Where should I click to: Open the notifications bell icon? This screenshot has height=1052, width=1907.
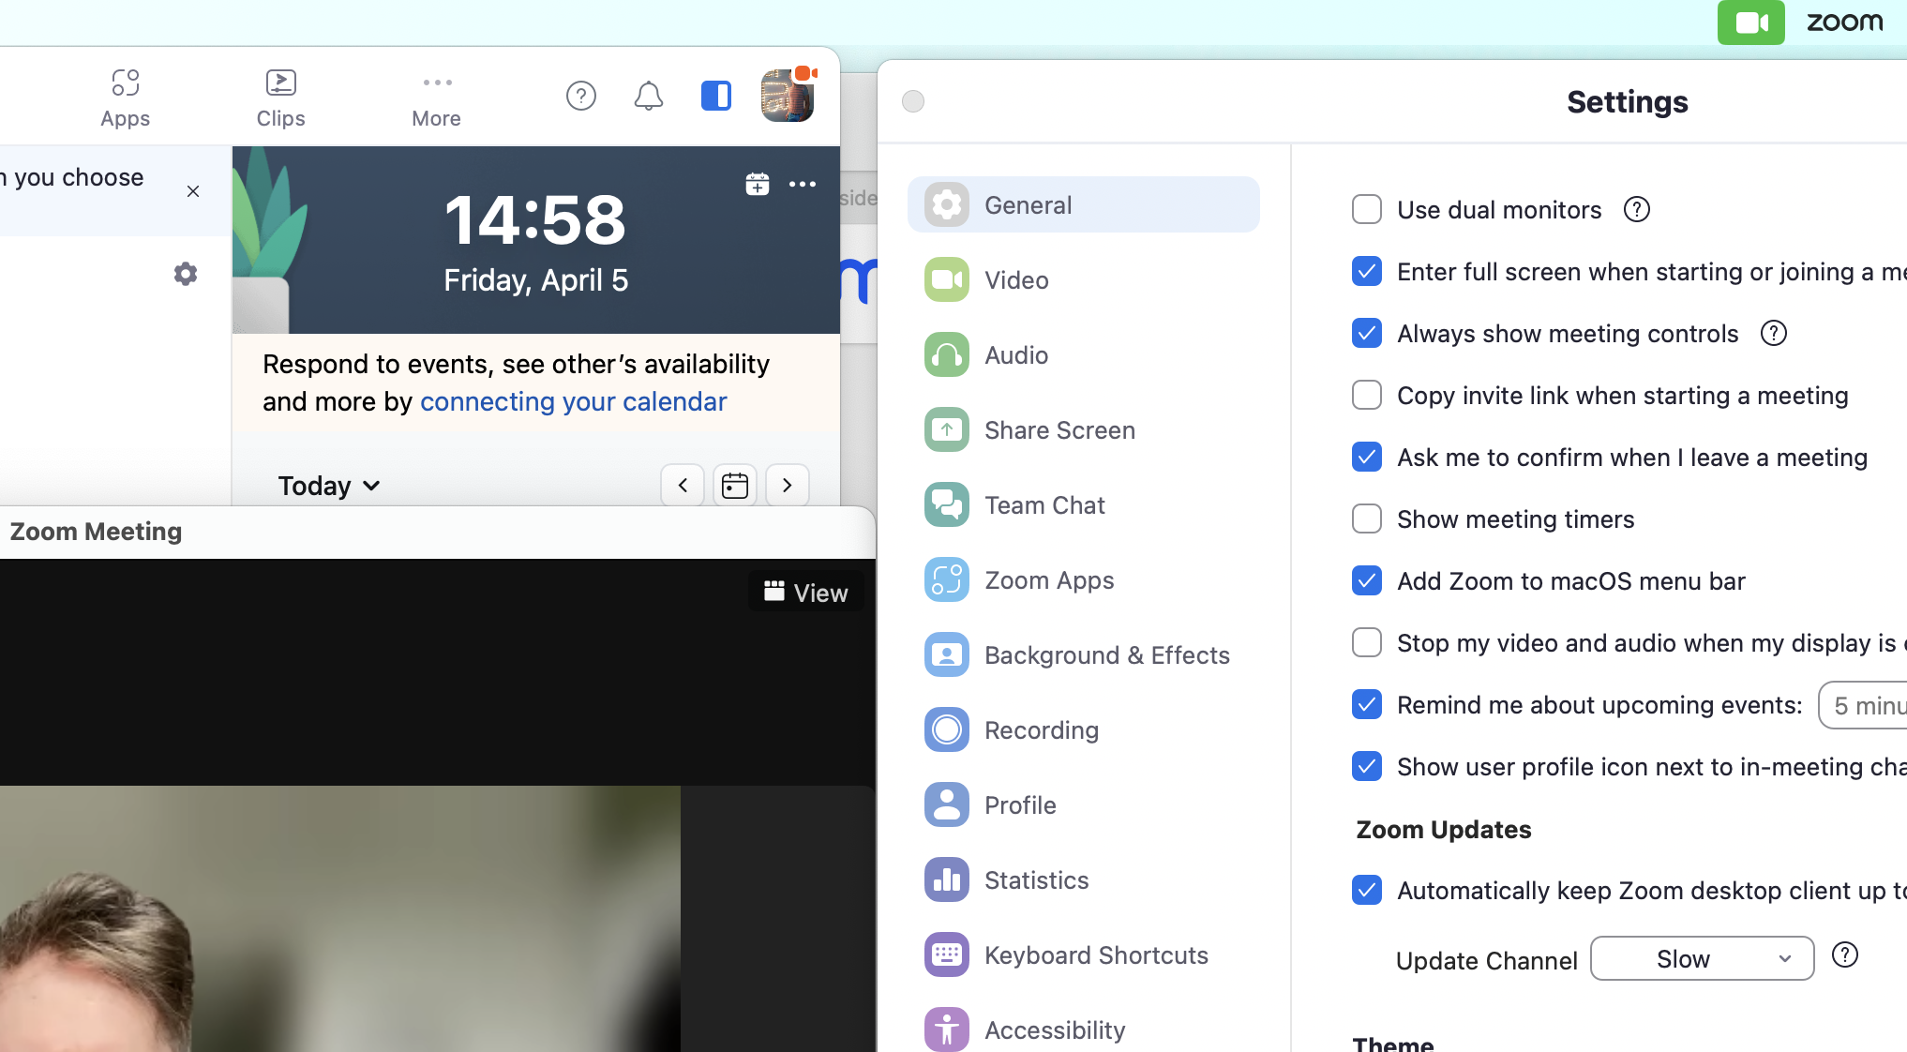(648, 96)
